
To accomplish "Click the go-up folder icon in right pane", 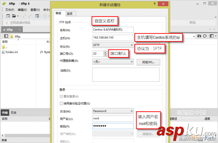I will 199,36.
